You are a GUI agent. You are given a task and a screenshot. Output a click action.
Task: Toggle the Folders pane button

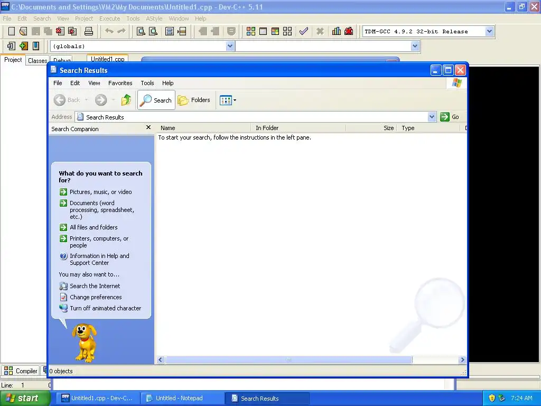click(194, 100)
